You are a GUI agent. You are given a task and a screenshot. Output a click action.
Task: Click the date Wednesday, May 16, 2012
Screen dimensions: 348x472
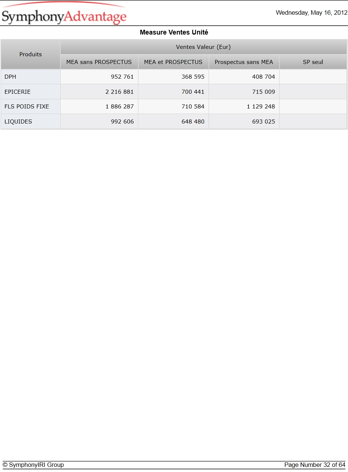[x=312, y=13]
